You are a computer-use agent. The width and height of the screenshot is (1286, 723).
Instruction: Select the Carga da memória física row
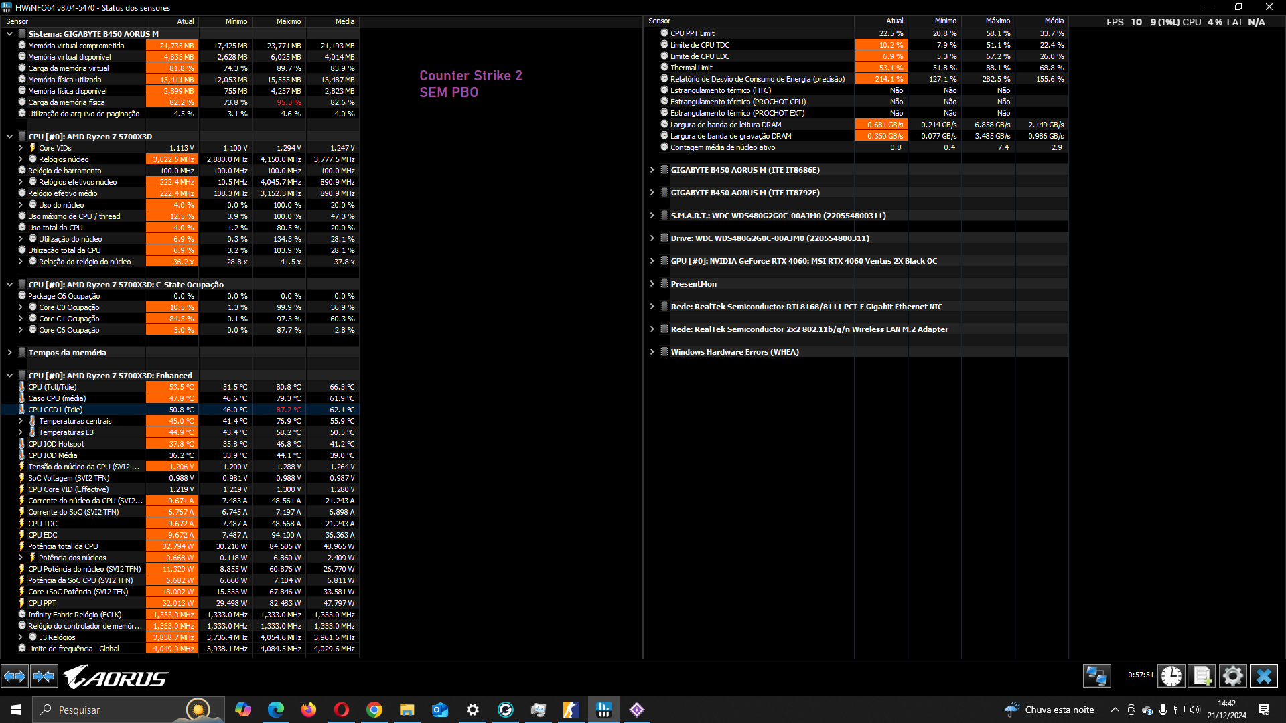click(x=180, y=102)
